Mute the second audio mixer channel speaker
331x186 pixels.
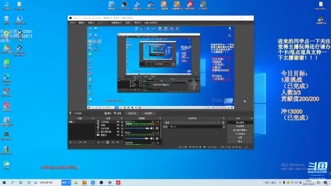(x=152, y=138)
